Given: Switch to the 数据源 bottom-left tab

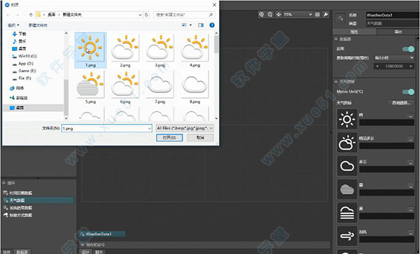Looking at the screenshot, I should [22, 252].
